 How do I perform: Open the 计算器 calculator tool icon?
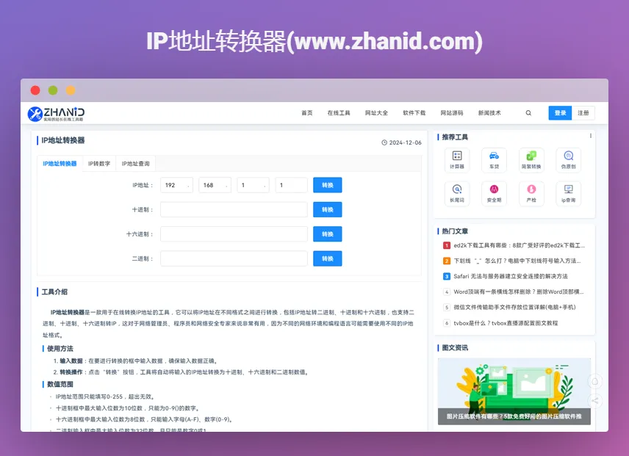457,159
